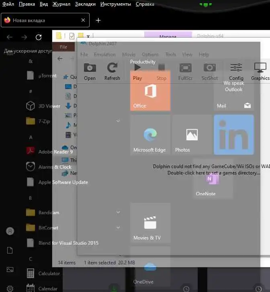Open the Office tile
Screen dimensions: 270x292
point(150,91)
